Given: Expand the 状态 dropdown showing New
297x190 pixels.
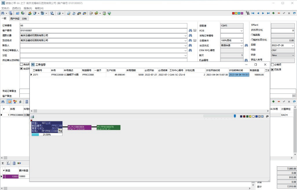Looking at the screenshot, I should point(293,55).
